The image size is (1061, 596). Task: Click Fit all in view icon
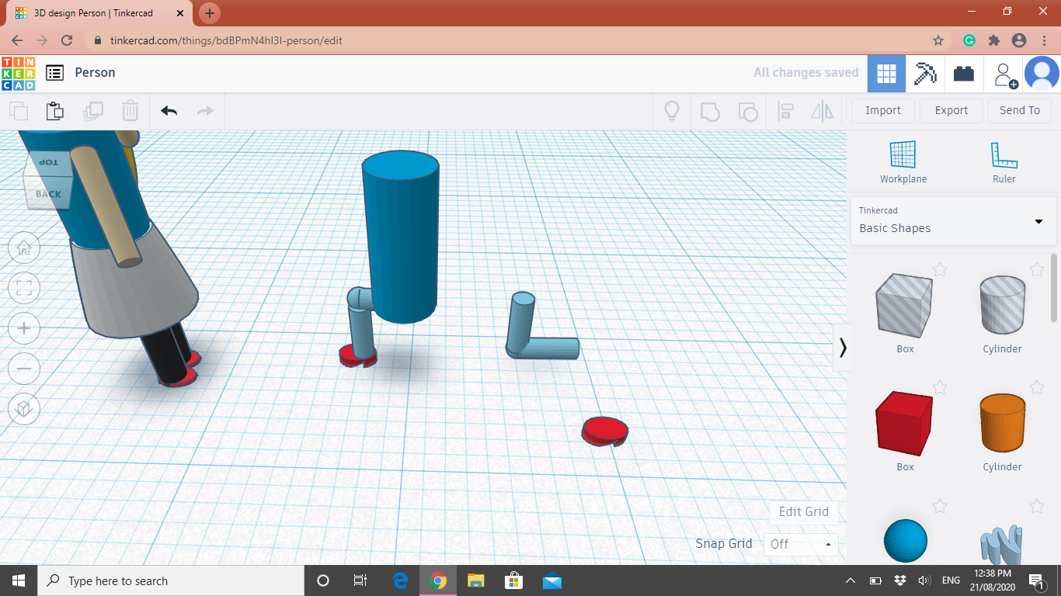click(x=24, y=289)
